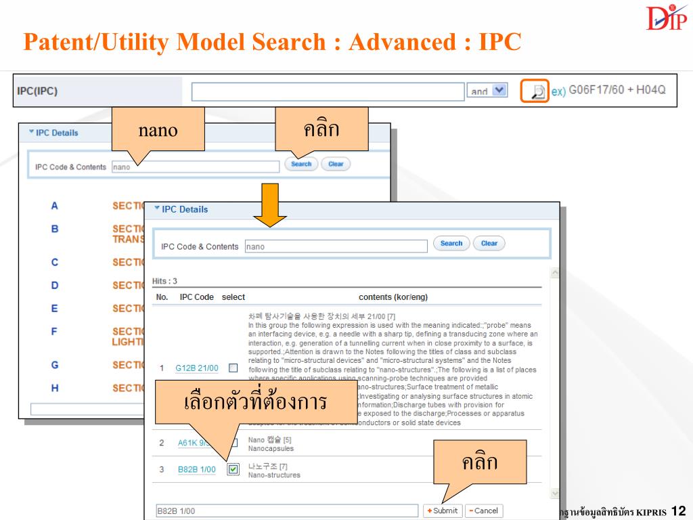
Task: Click the example text G06F17/60 + H04Q
Action: [617, 90]
